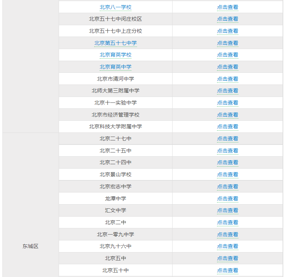Screen dimensions: 285x277
Task: Click 点击查看 for 北京二十七中
Action: 228,139
